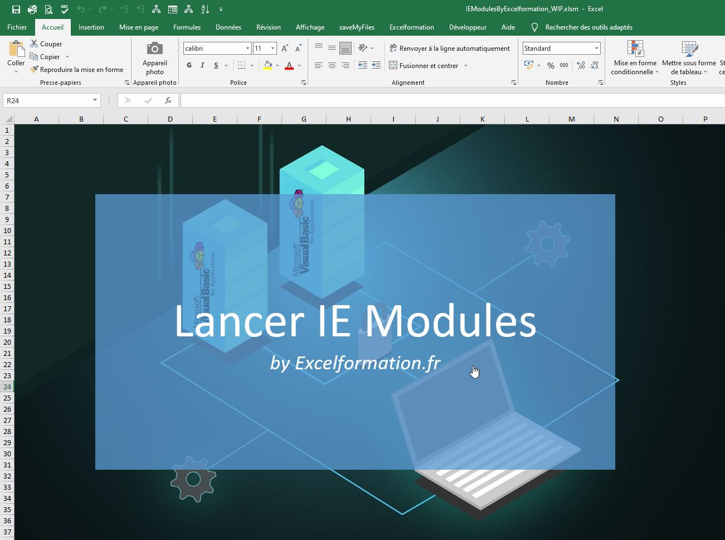The height and width of the screenshot is (540, 725).
Task: Align cell content to top
Action: [319, 47]
